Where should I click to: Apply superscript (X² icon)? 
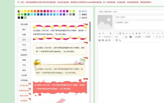pos(127,33)
